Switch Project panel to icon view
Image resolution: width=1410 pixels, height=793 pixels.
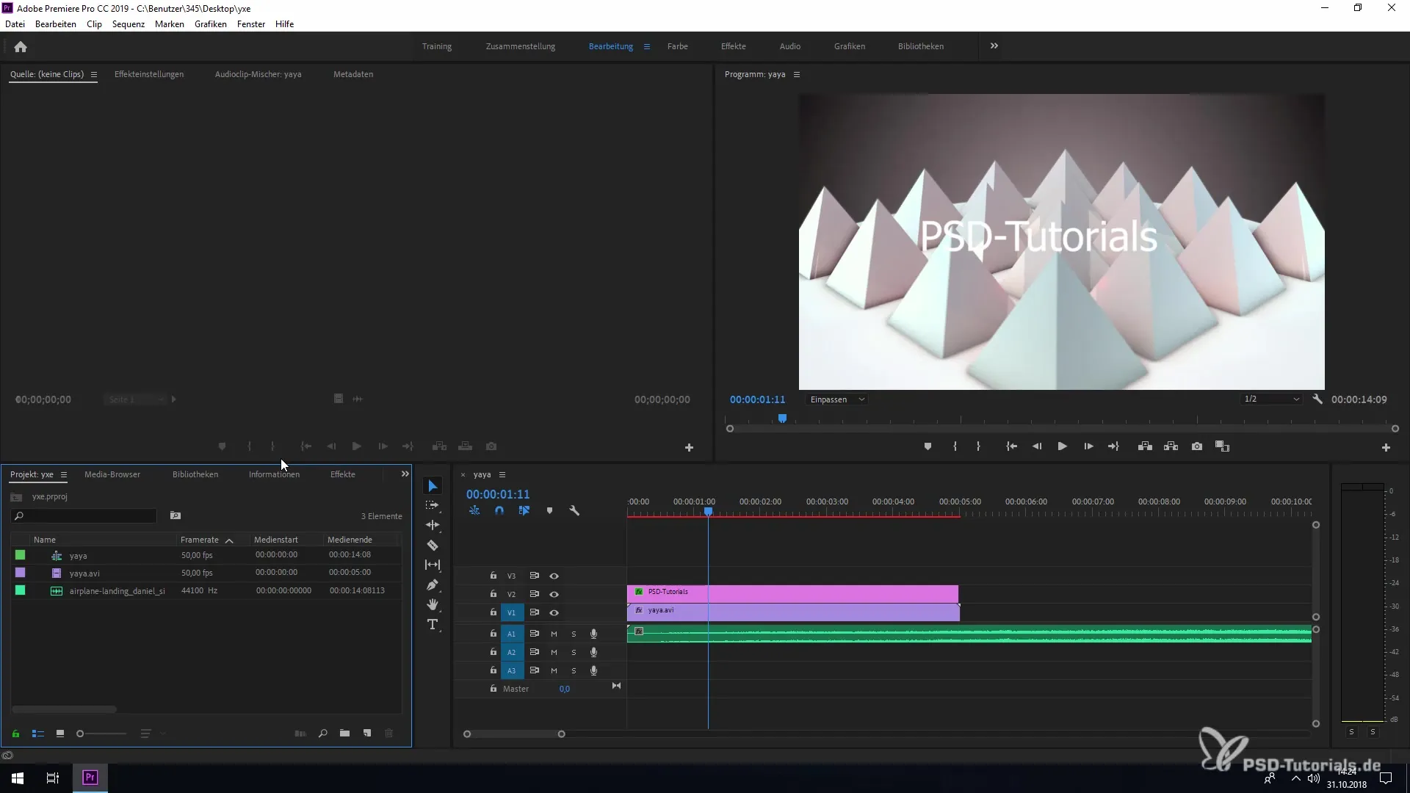click(x=60, y=734)
